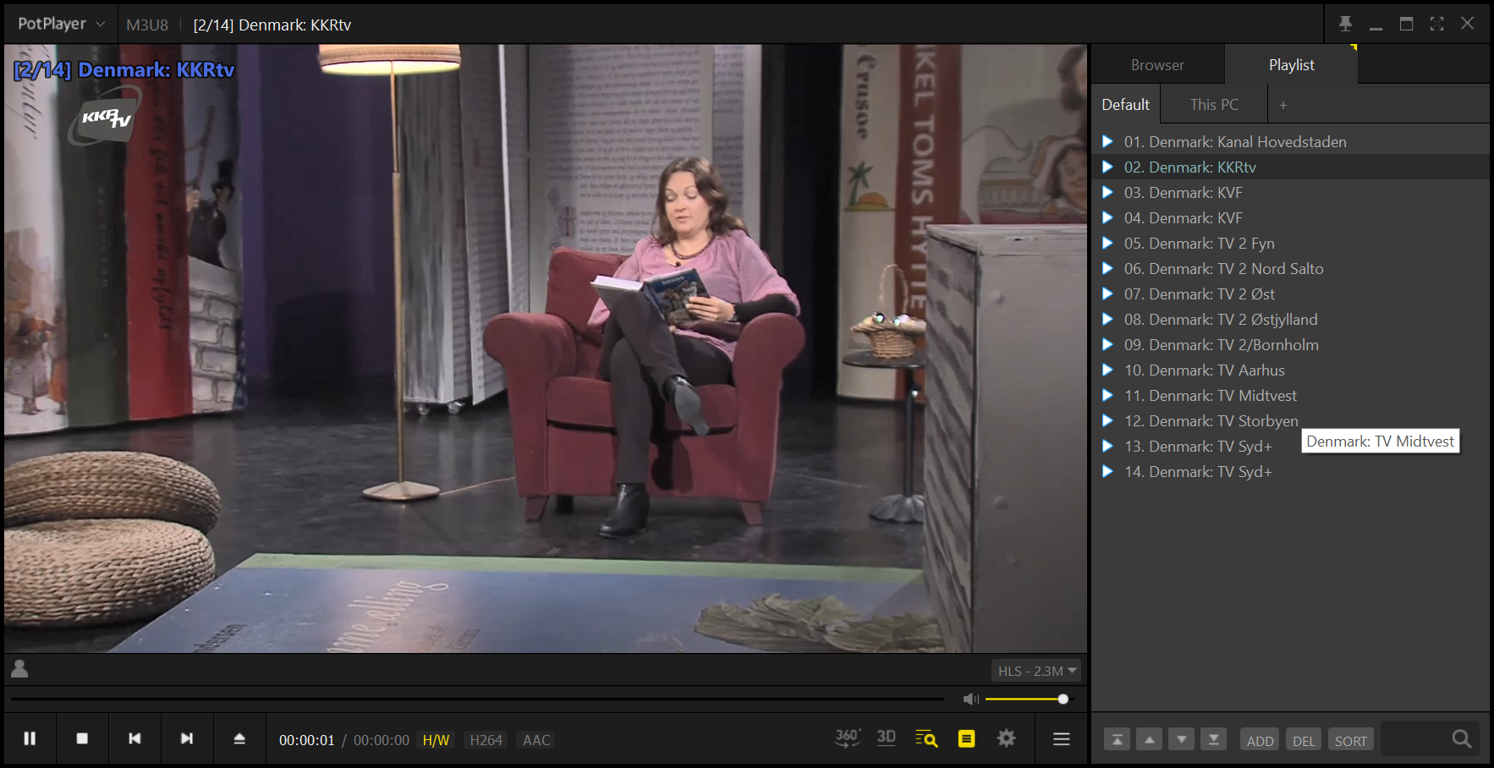The image size is (1494, 768).
Task: Open the PotPlayer main menu dropdown
Action: (61, 25)
